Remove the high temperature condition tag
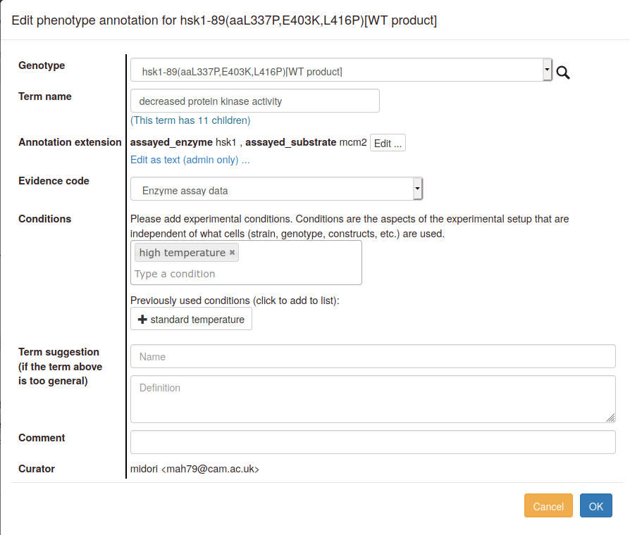The width and height of the screenshot is (630, 535). point(232,253)
